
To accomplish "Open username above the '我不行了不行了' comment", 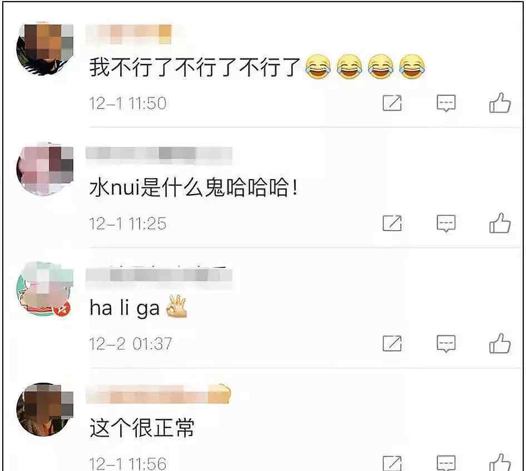I will [129, 34].
